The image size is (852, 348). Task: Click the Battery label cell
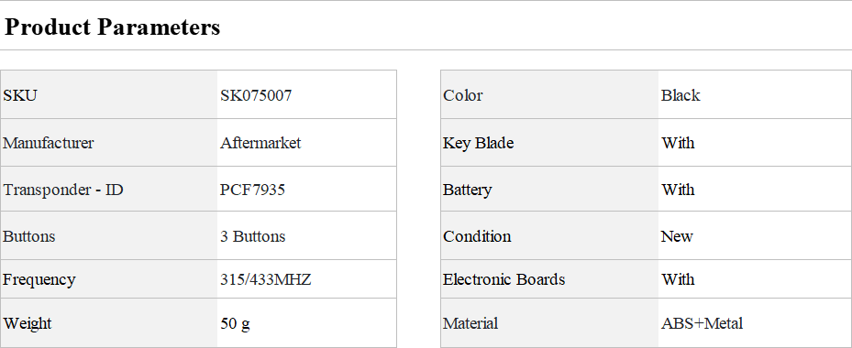549,190
